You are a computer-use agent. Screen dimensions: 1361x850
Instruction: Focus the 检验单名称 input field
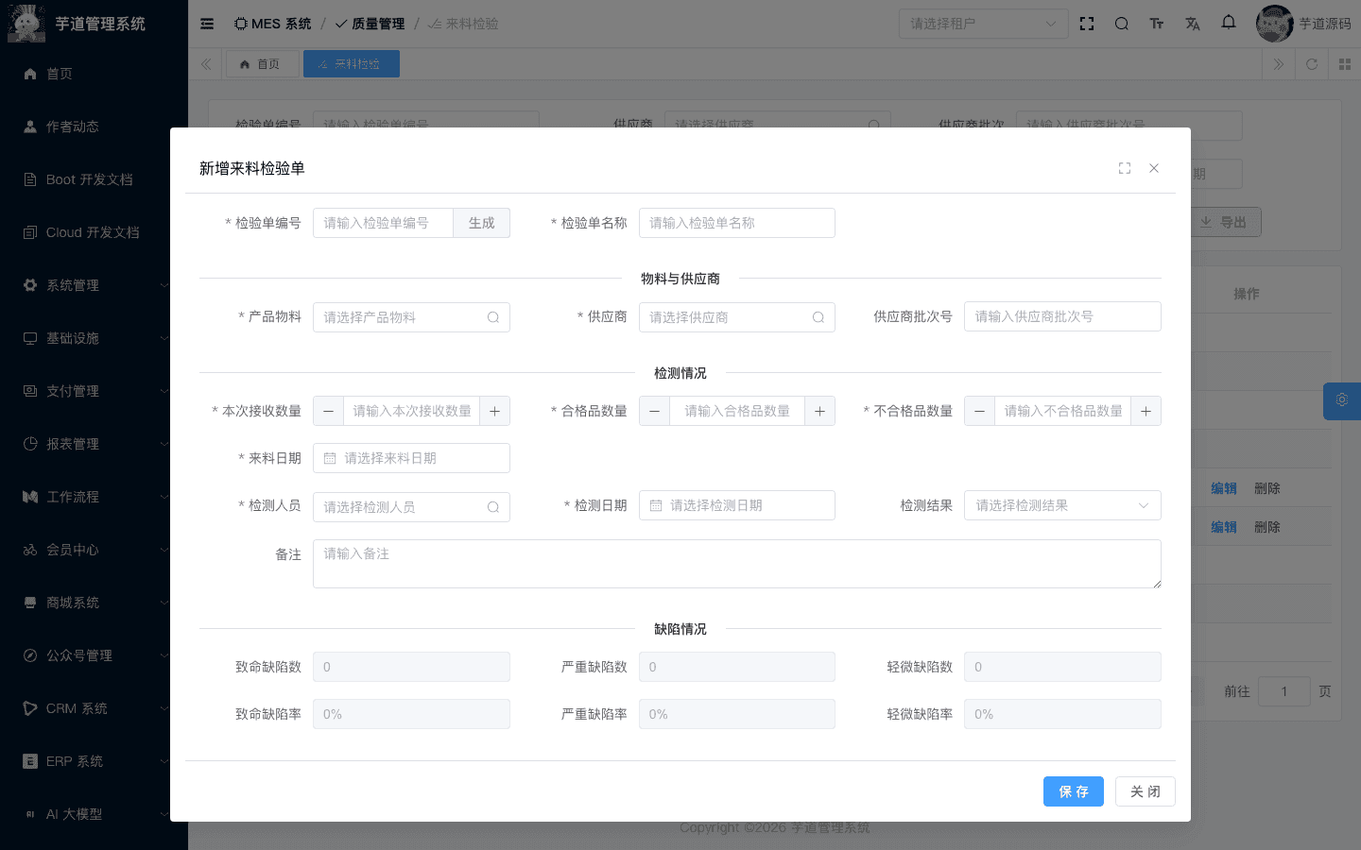point(736,223)
